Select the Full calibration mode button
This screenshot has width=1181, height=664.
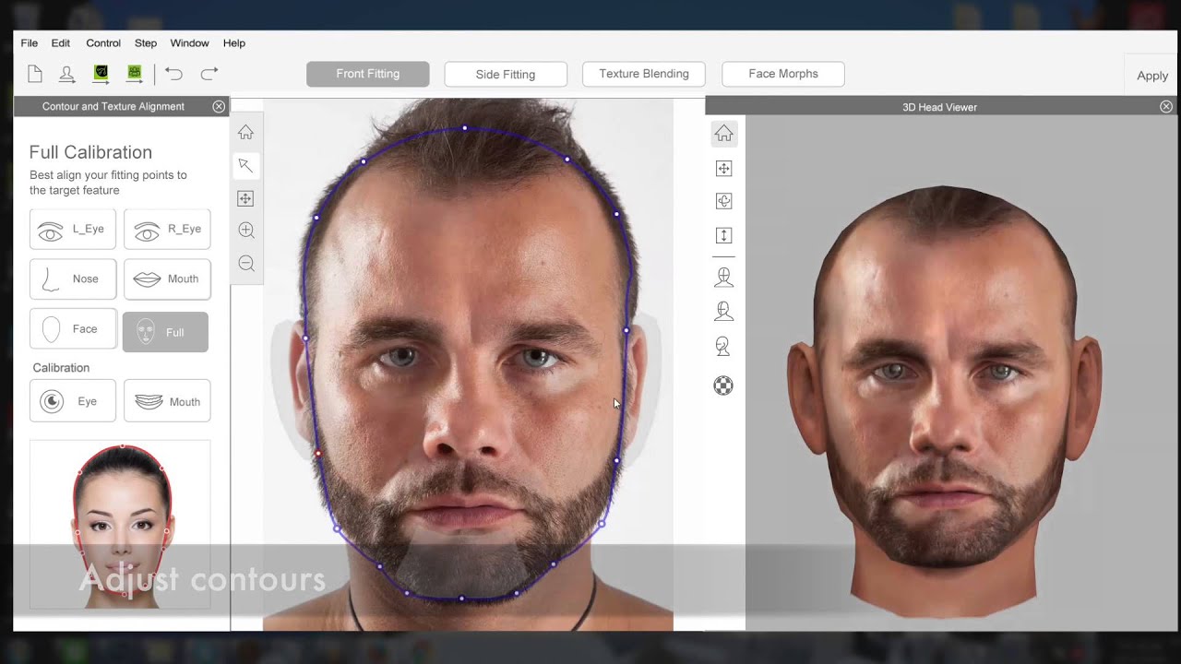165,332
